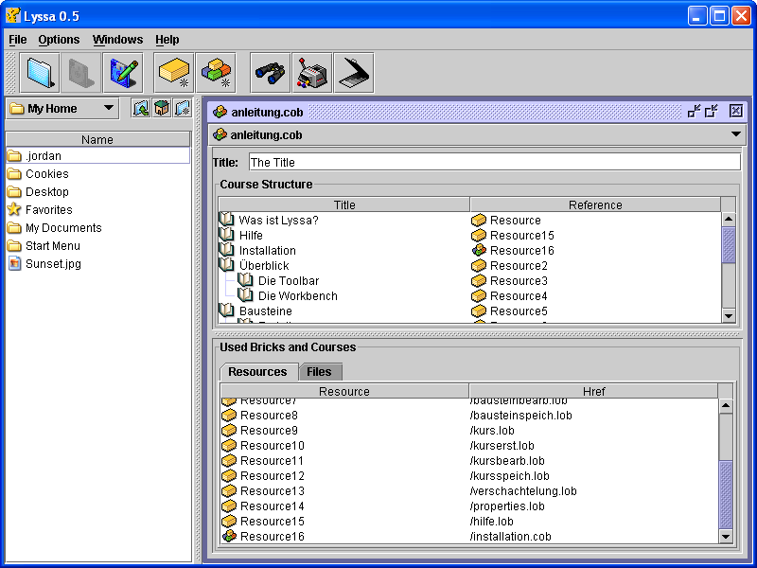Go home using the small house icon
Image resolution: width=757 pixels, height=568 pixels.
pyautogui.click(x=162, y=108)
